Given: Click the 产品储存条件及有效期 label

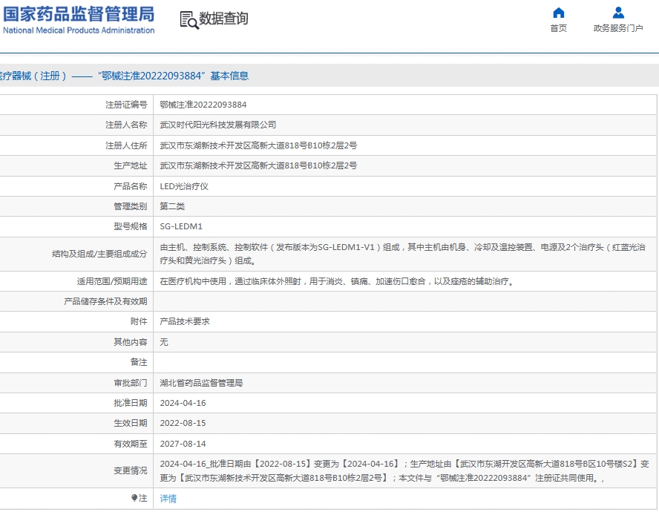Looking at the screenshot, I should pyautogui.click(x=105, y=301).
